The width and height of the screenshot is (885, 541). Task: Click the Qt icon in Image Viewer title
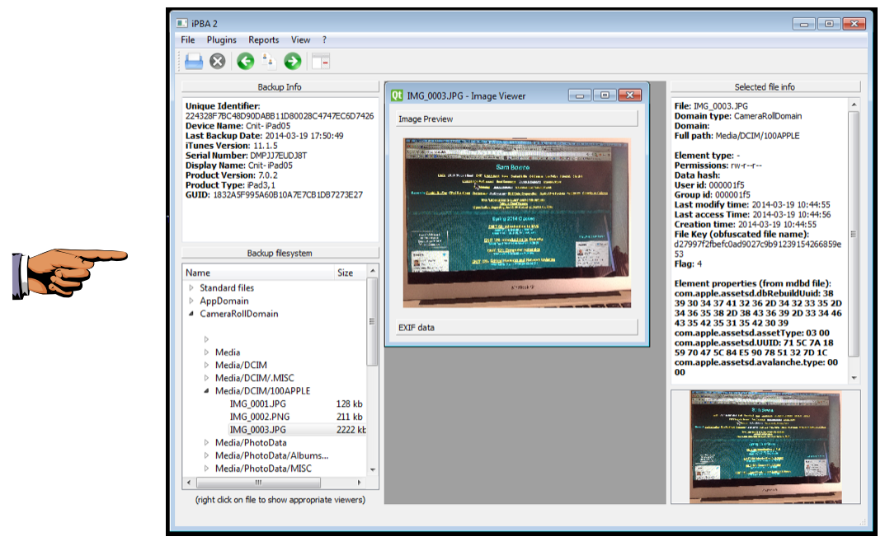397,96
